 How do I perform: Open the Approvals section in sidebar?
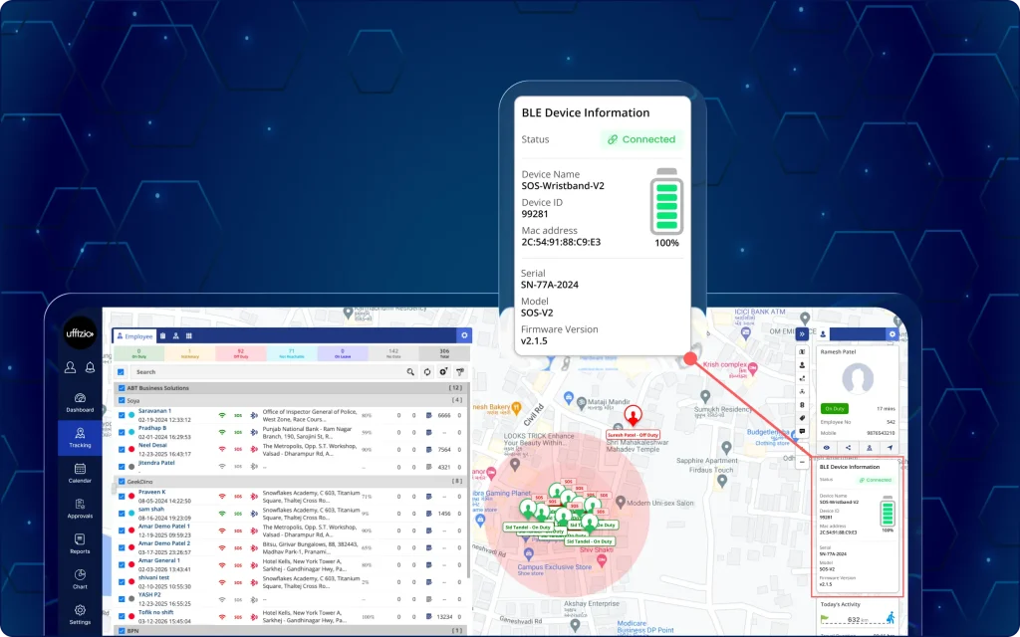click(80, 509)
